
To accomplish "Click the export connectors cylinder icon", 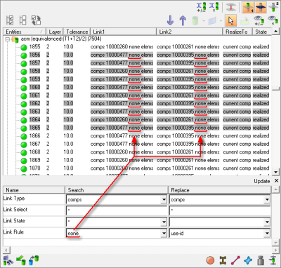I will pos(34,260).
